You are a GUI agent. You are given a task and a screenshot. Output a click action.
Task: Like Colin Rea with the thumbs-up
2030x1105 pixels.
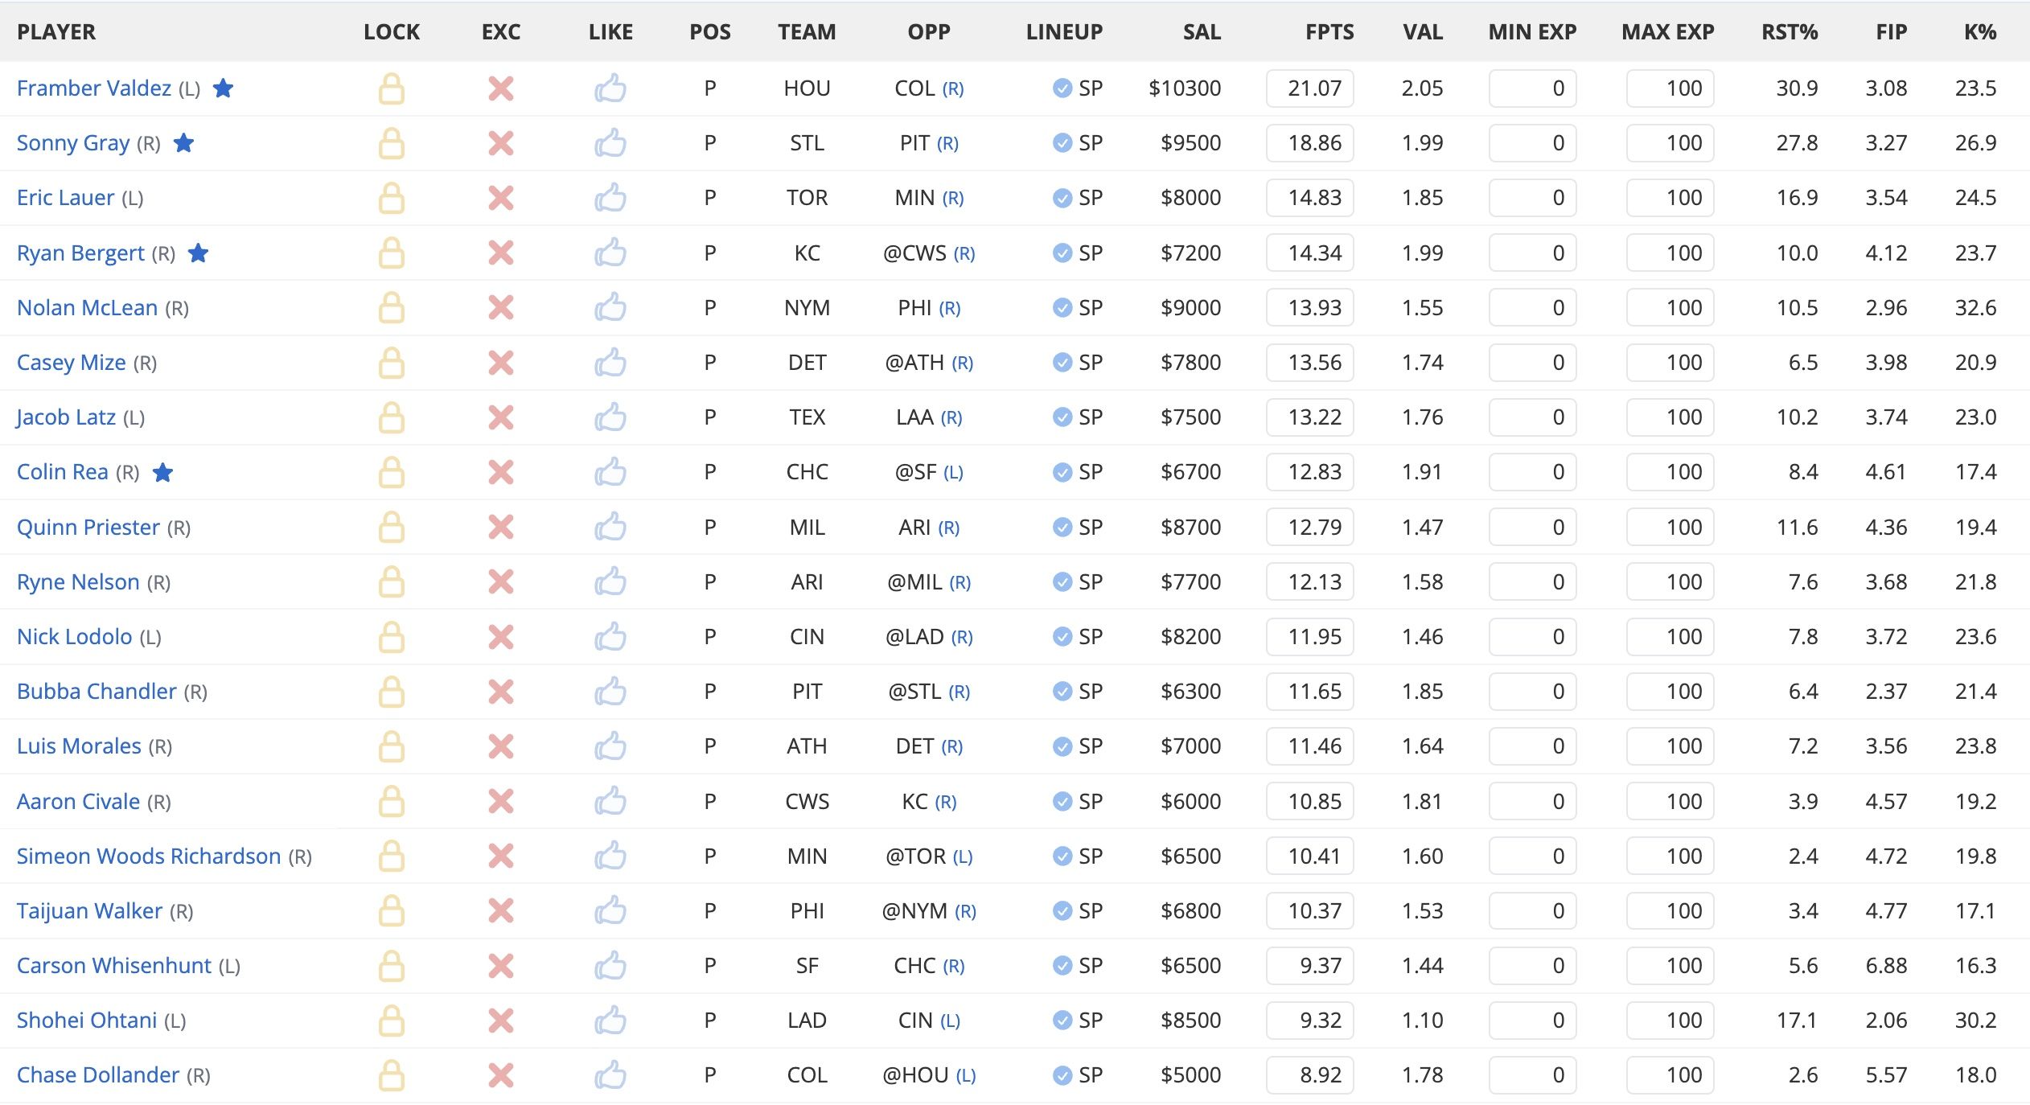[x=610, y=471]
